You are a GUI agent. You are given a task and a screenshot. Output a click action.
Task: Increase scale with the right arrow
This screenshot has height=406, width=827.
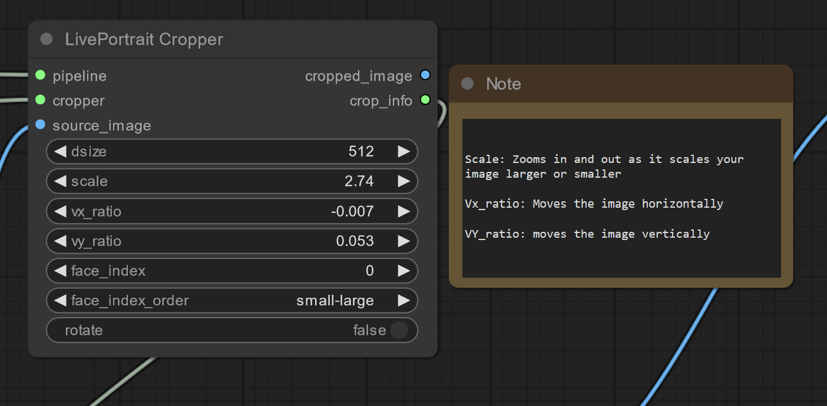click(x=403, y=181)
